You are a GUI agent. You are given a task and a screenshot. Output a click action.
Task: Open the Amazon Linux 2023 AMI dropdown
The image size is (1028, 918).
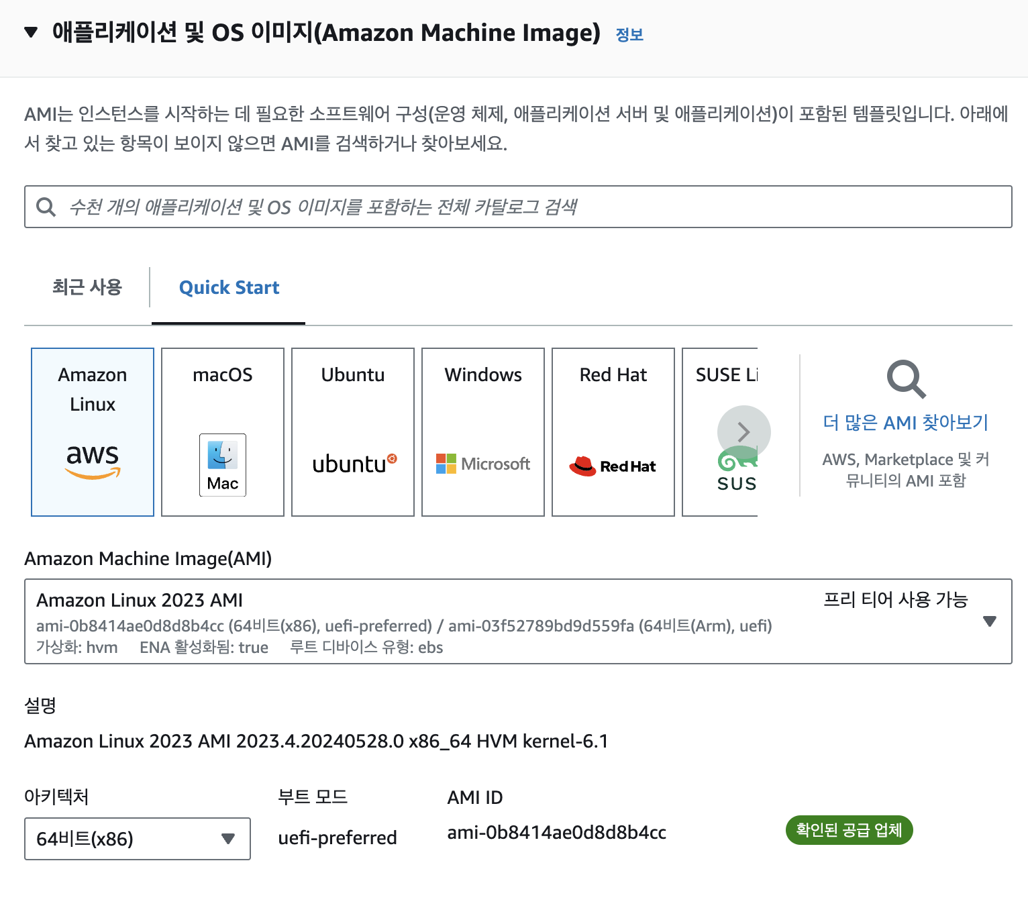coord(518,621)
